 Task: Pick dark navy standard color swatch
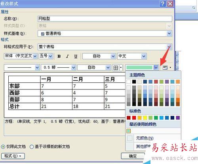coord(172,118)
